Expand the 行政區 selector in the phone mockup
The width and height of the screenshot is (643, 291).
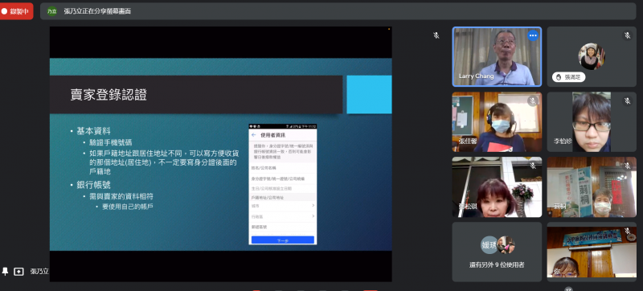283,216
